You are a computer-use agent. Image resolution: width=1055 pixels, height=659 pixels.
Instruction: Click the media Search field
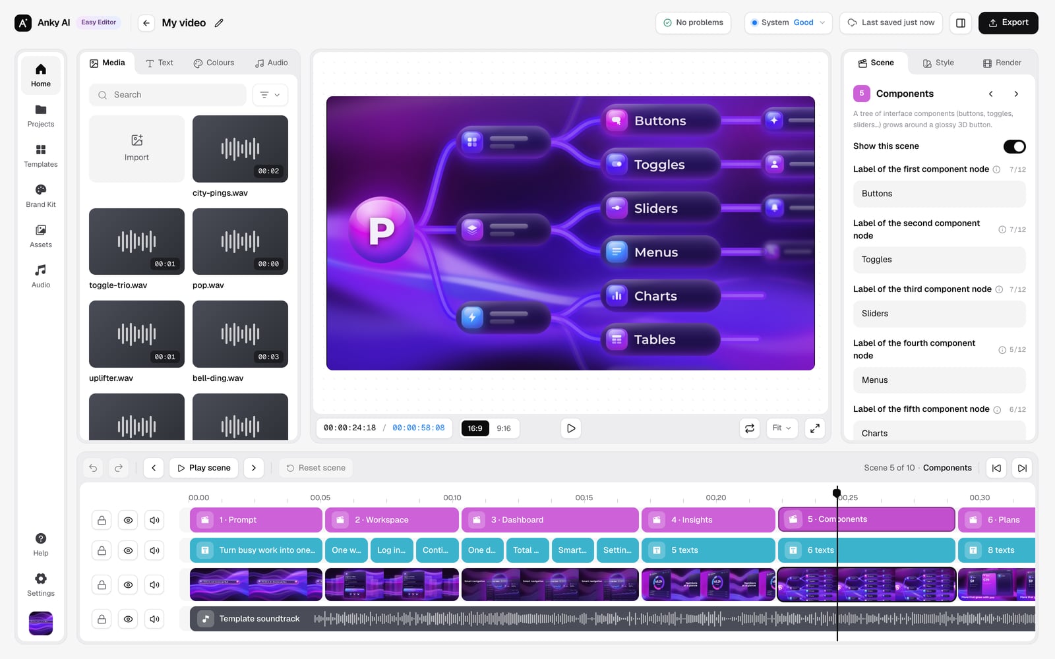[x=167, y=95]
